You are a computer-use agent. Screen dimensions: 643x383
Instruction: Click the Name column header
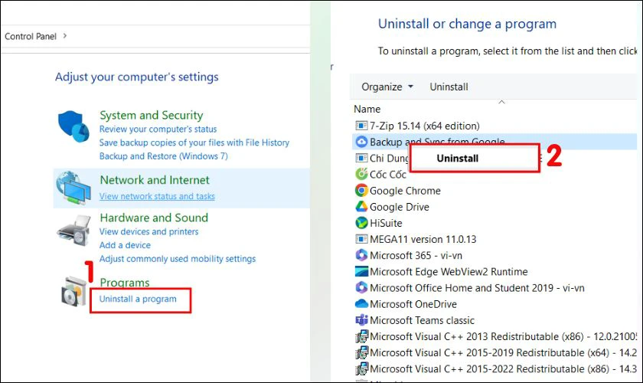pyautogui.click(x=367, y=110)
